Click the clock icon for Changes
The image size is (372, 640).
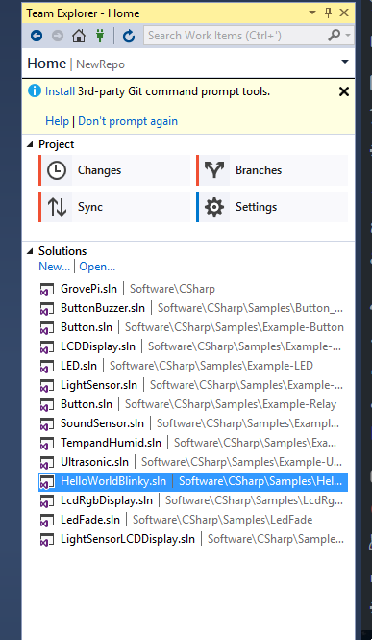coord(57,170)
